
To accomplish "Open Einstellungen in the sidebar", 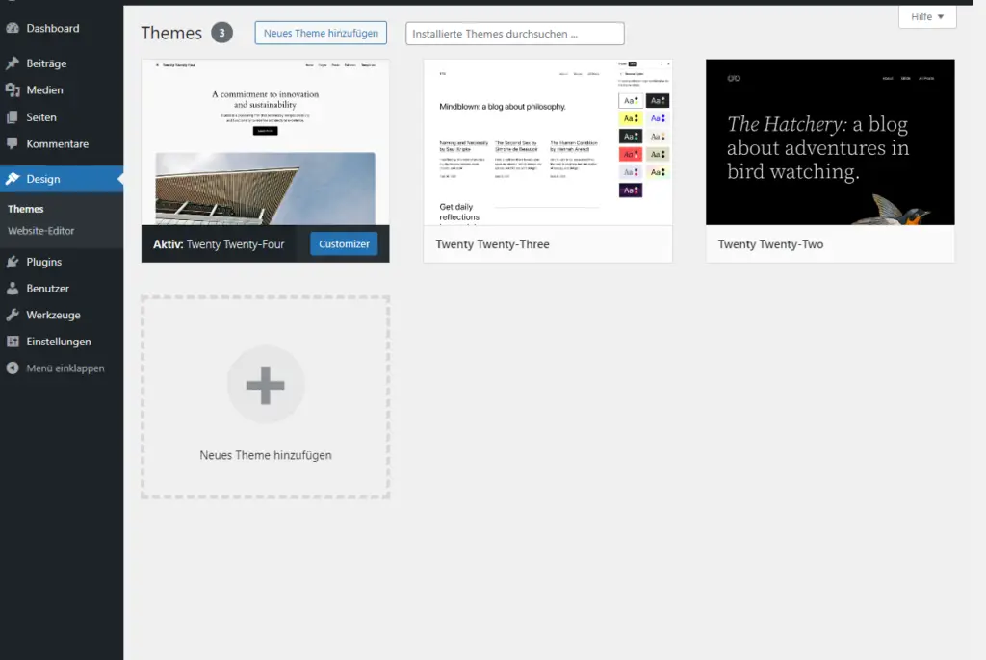I will pyautogui.click(x=62, y=342).
